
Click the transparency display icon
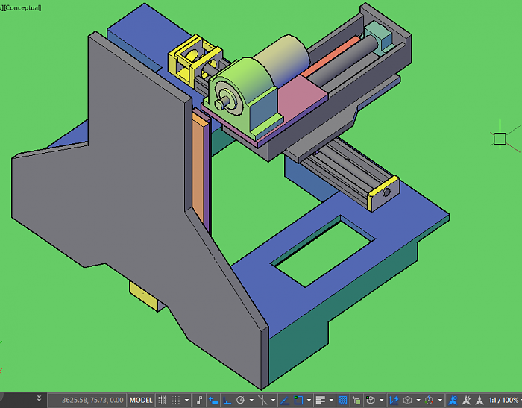point(343,400)
